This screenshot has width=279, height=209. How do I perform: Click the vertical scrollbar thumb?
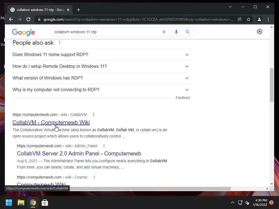coord(272,85)
